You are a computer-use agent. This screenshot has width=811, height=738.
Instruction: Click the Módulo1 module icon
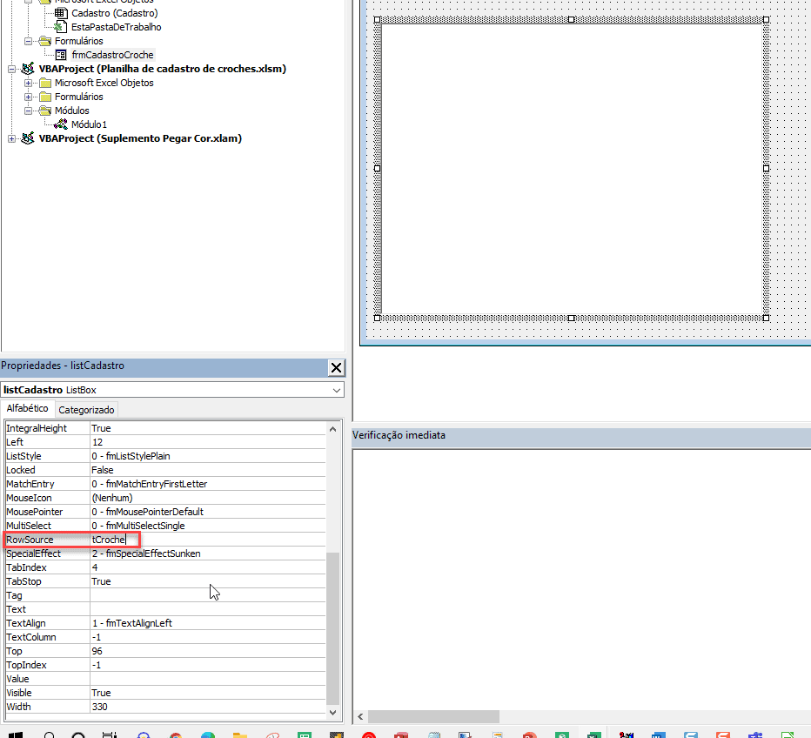(60, 124)
